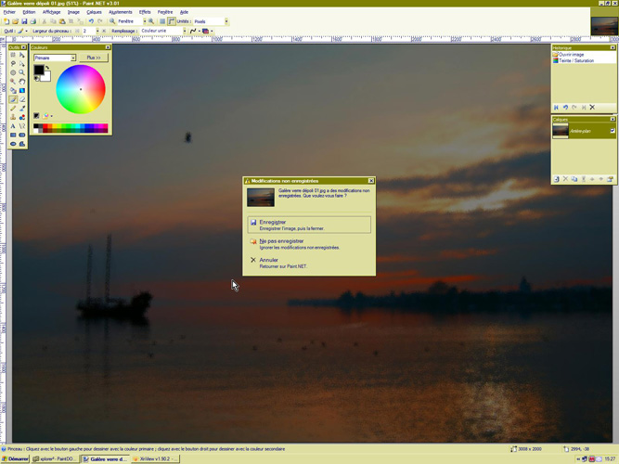
Task: Select the Paintbrush tool in Outils panel
Action: [x=13, y=99]
